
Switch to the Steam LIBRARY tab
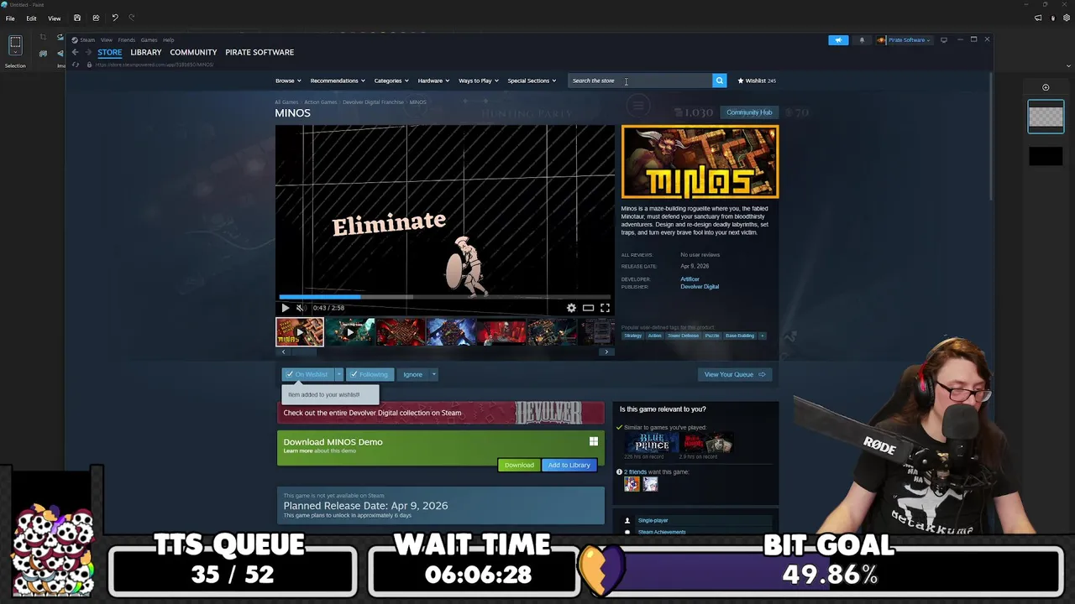[x=145, y=52]
